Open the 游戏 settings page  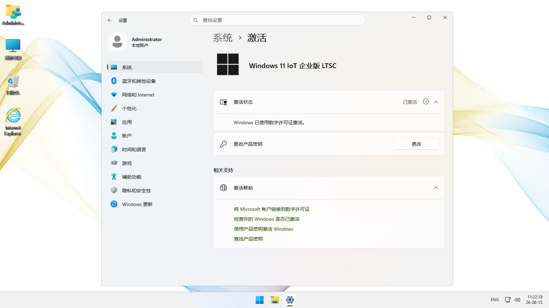pyautogui.click(x=155, y=163)
